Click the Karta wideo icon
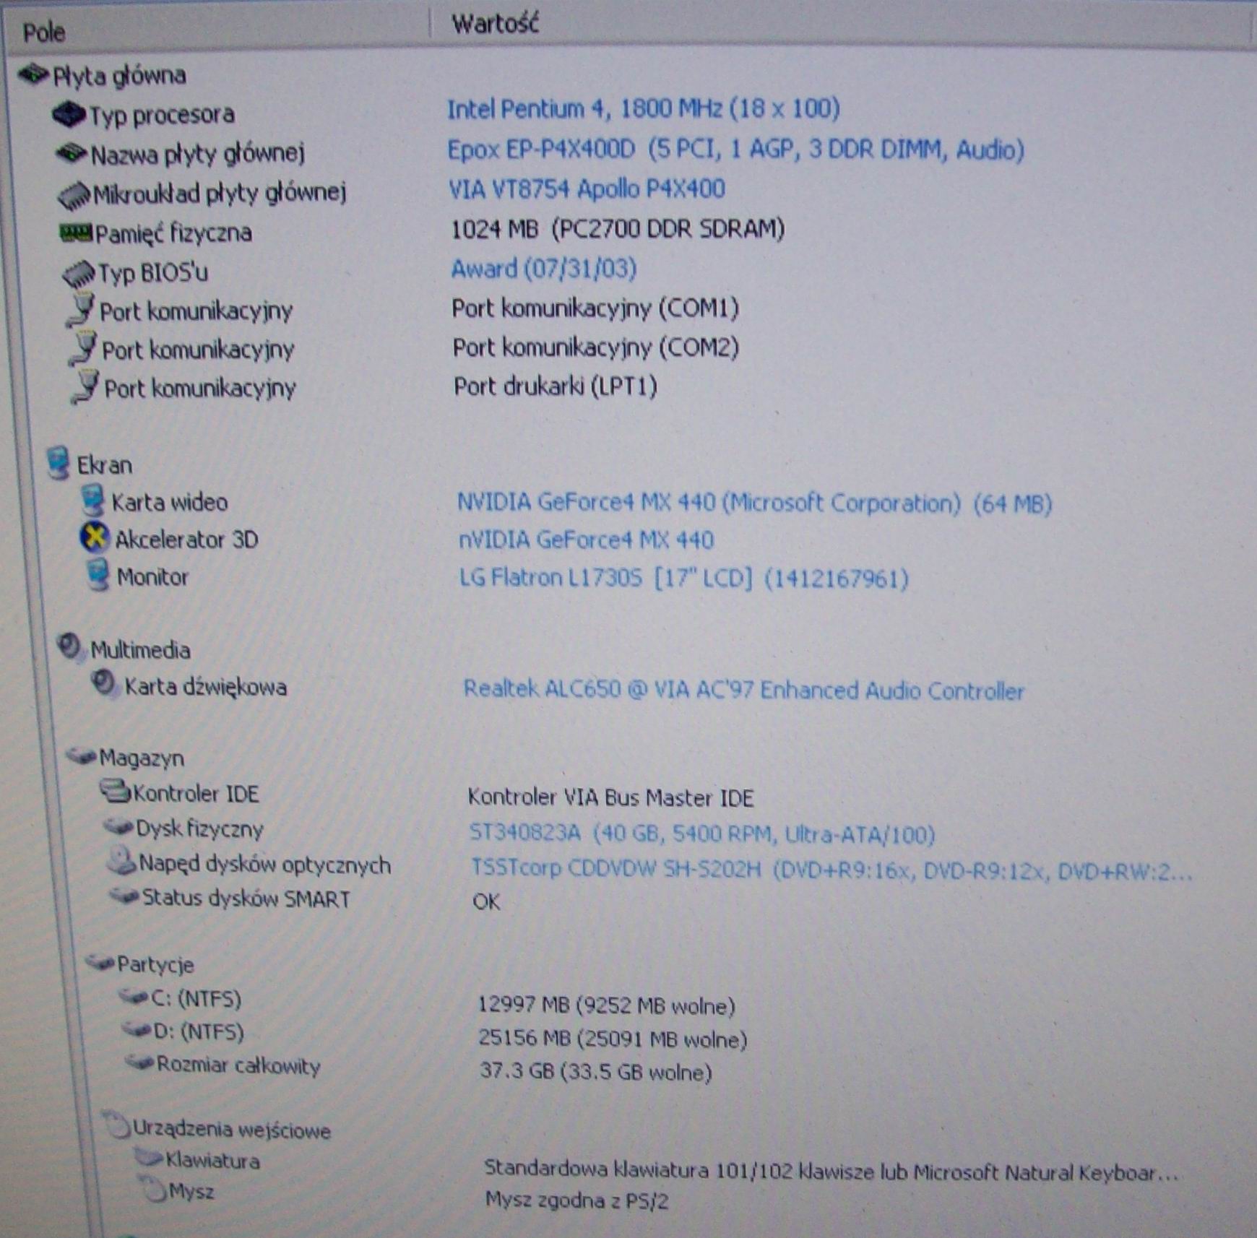 click(x=92, y=500)
